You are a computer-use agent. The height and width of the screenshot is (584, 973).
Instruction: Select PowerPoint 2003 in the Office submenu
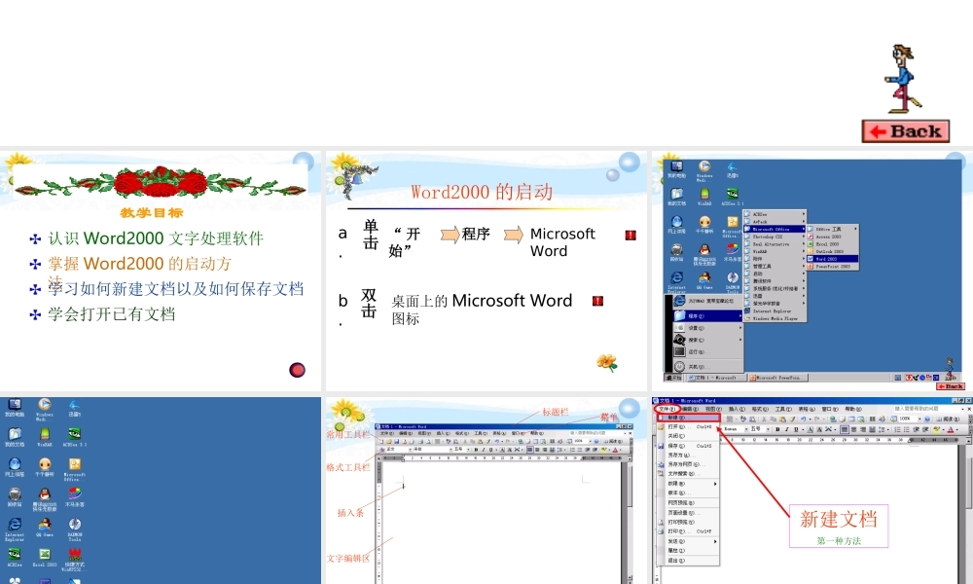832,267
